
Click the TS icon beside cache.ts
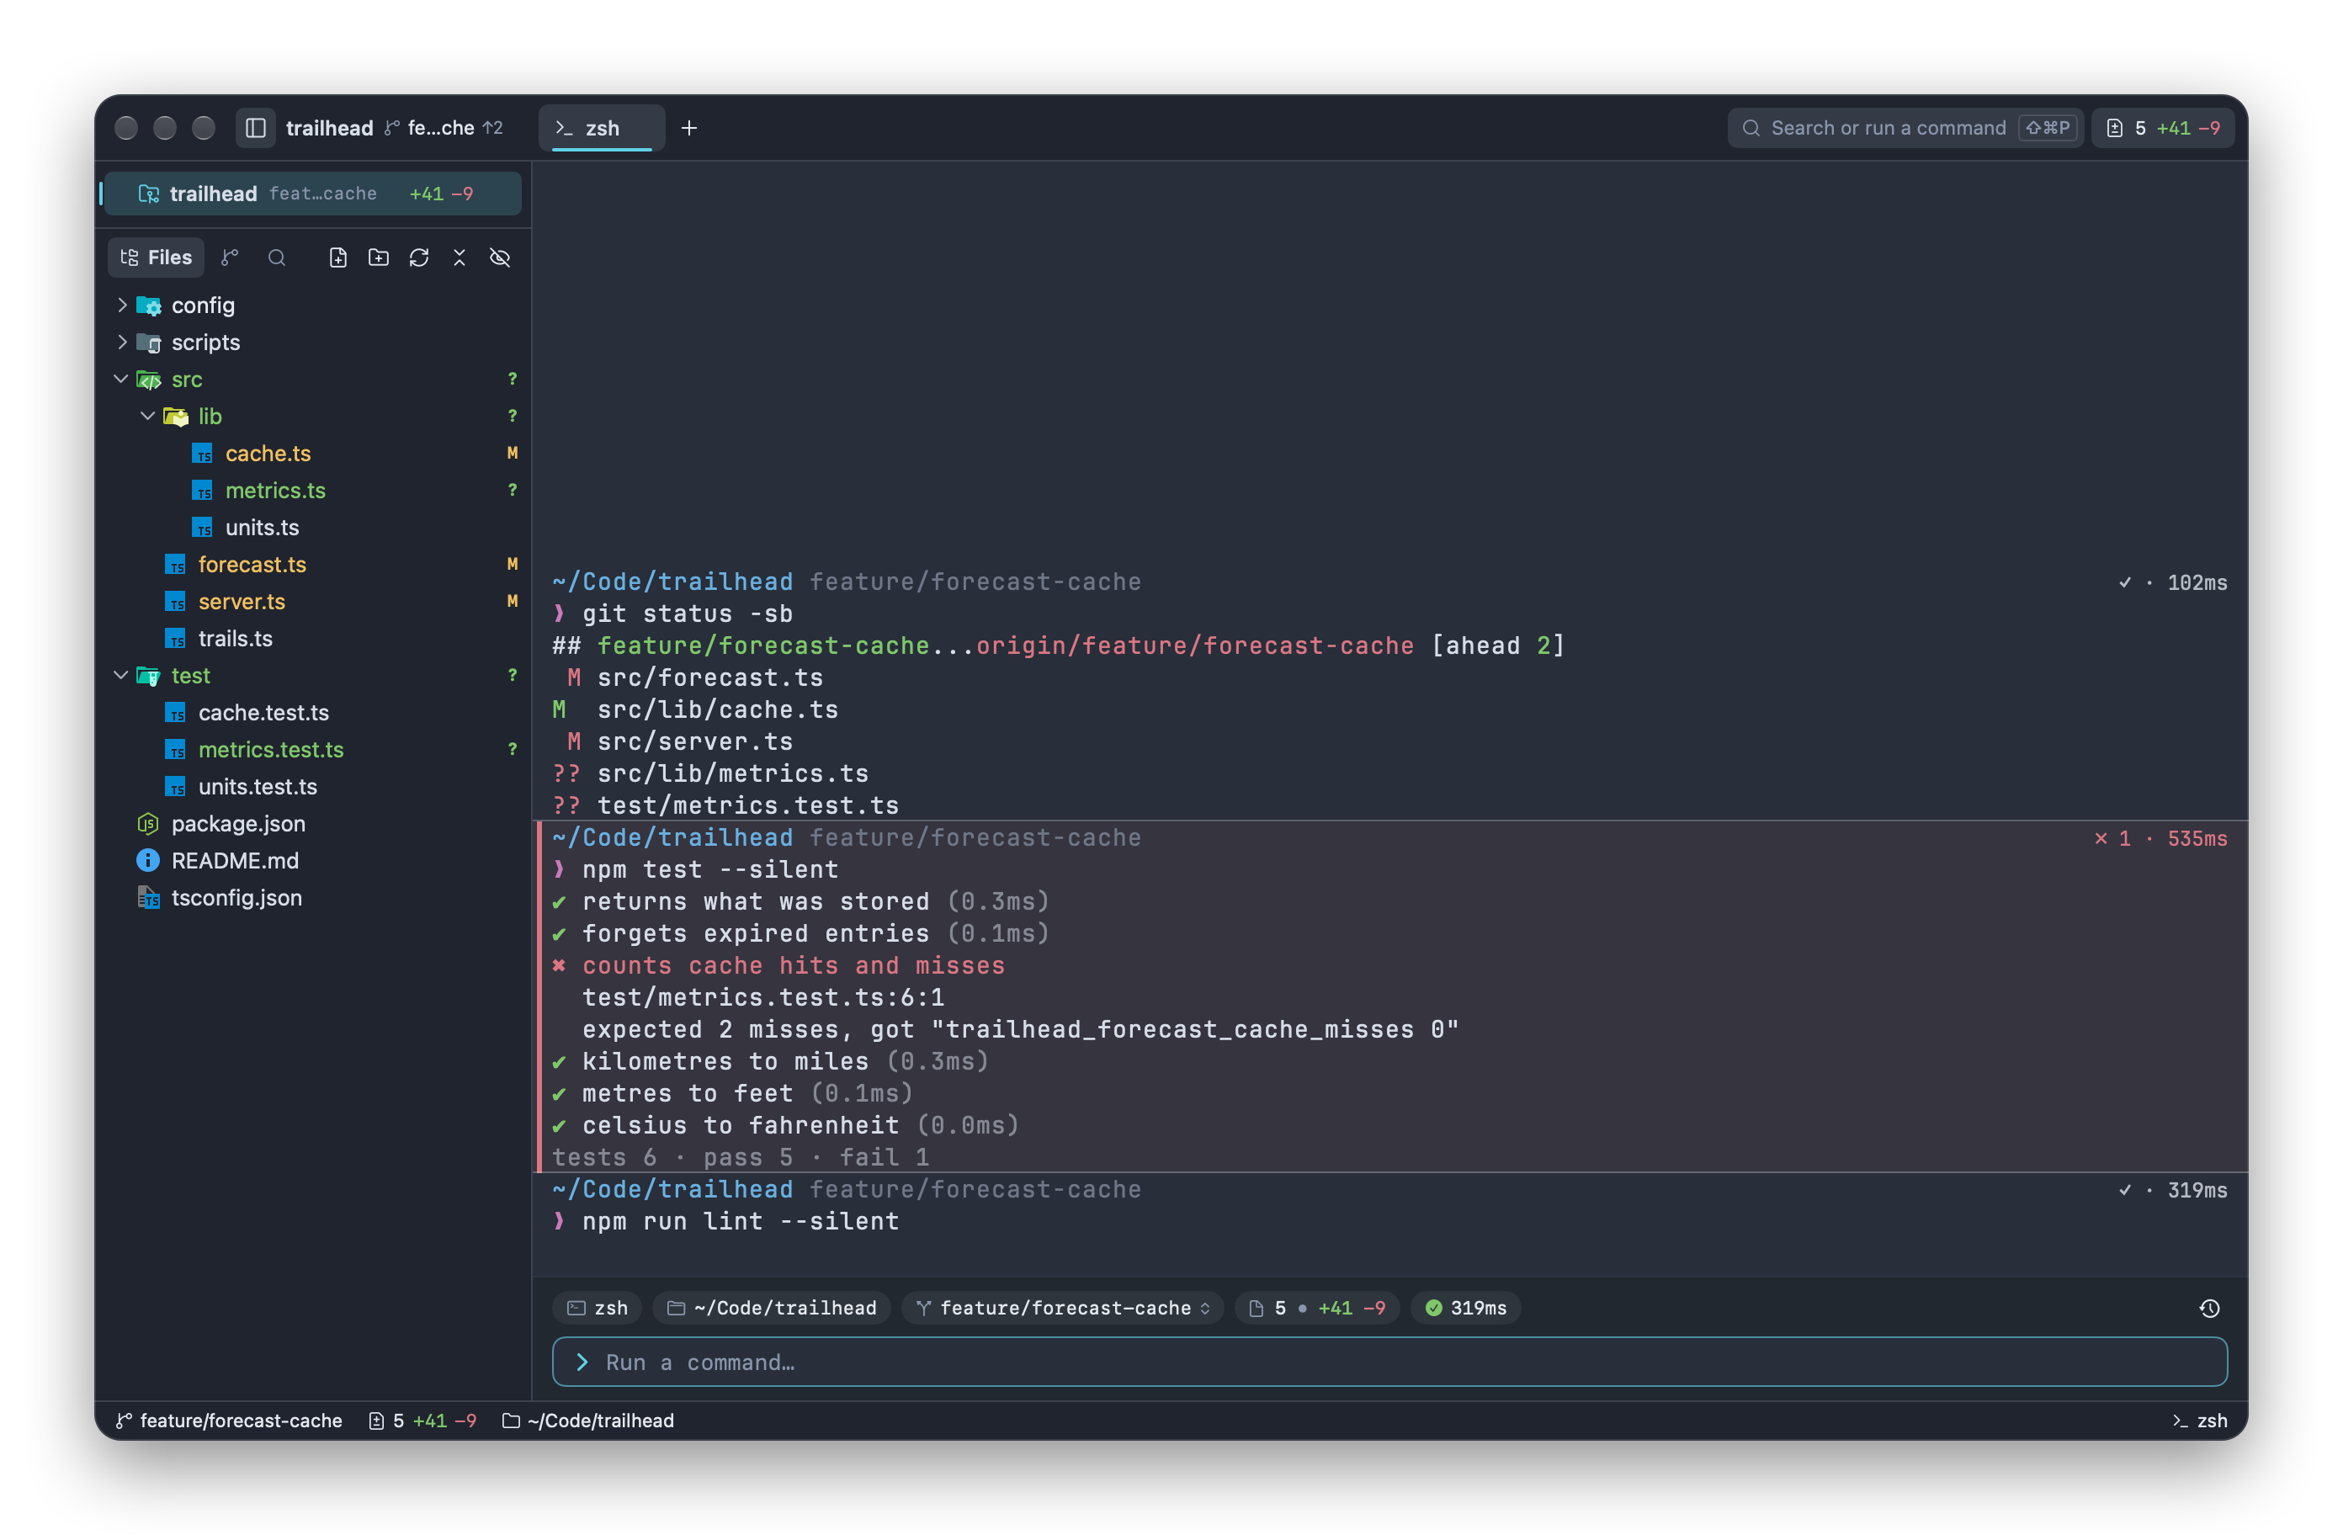(202, 454)
